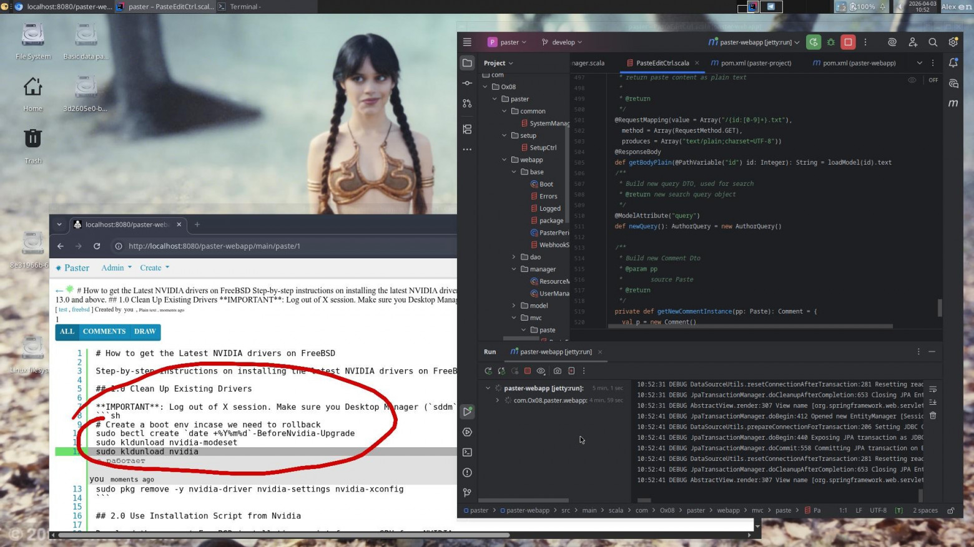Select the COMMENTS tab in paste view
The width and height of the screenshot is (974, 547).
(x=104, y=332)
